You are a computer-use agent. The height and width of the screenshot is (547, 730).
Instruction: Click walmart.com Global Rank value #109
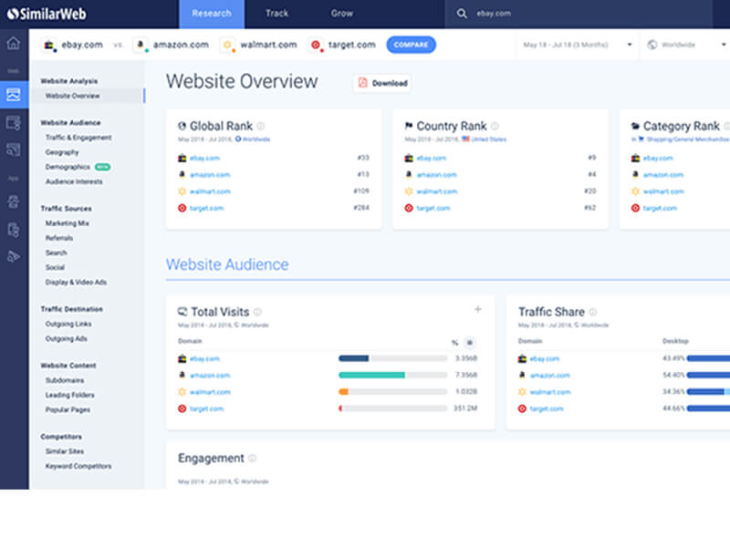point(361,191)
